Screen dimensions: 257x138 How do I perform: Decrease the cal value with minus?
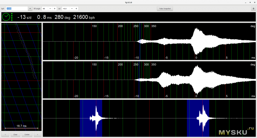click(72, 9)
